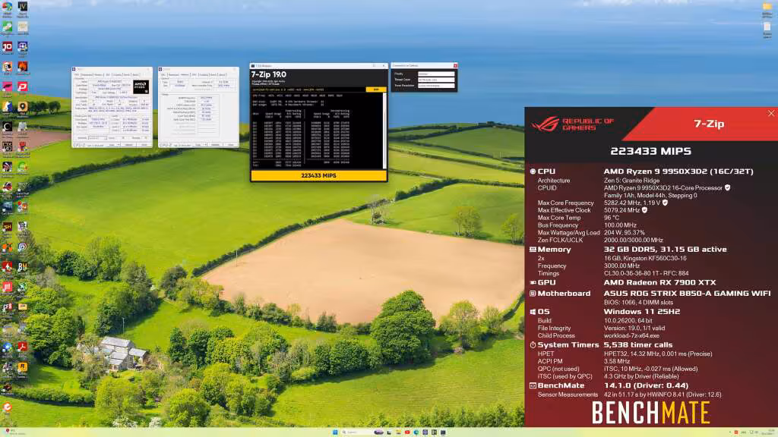
Task: Click the OS section speaker icon in BenchMate
Action: [534, 310]
